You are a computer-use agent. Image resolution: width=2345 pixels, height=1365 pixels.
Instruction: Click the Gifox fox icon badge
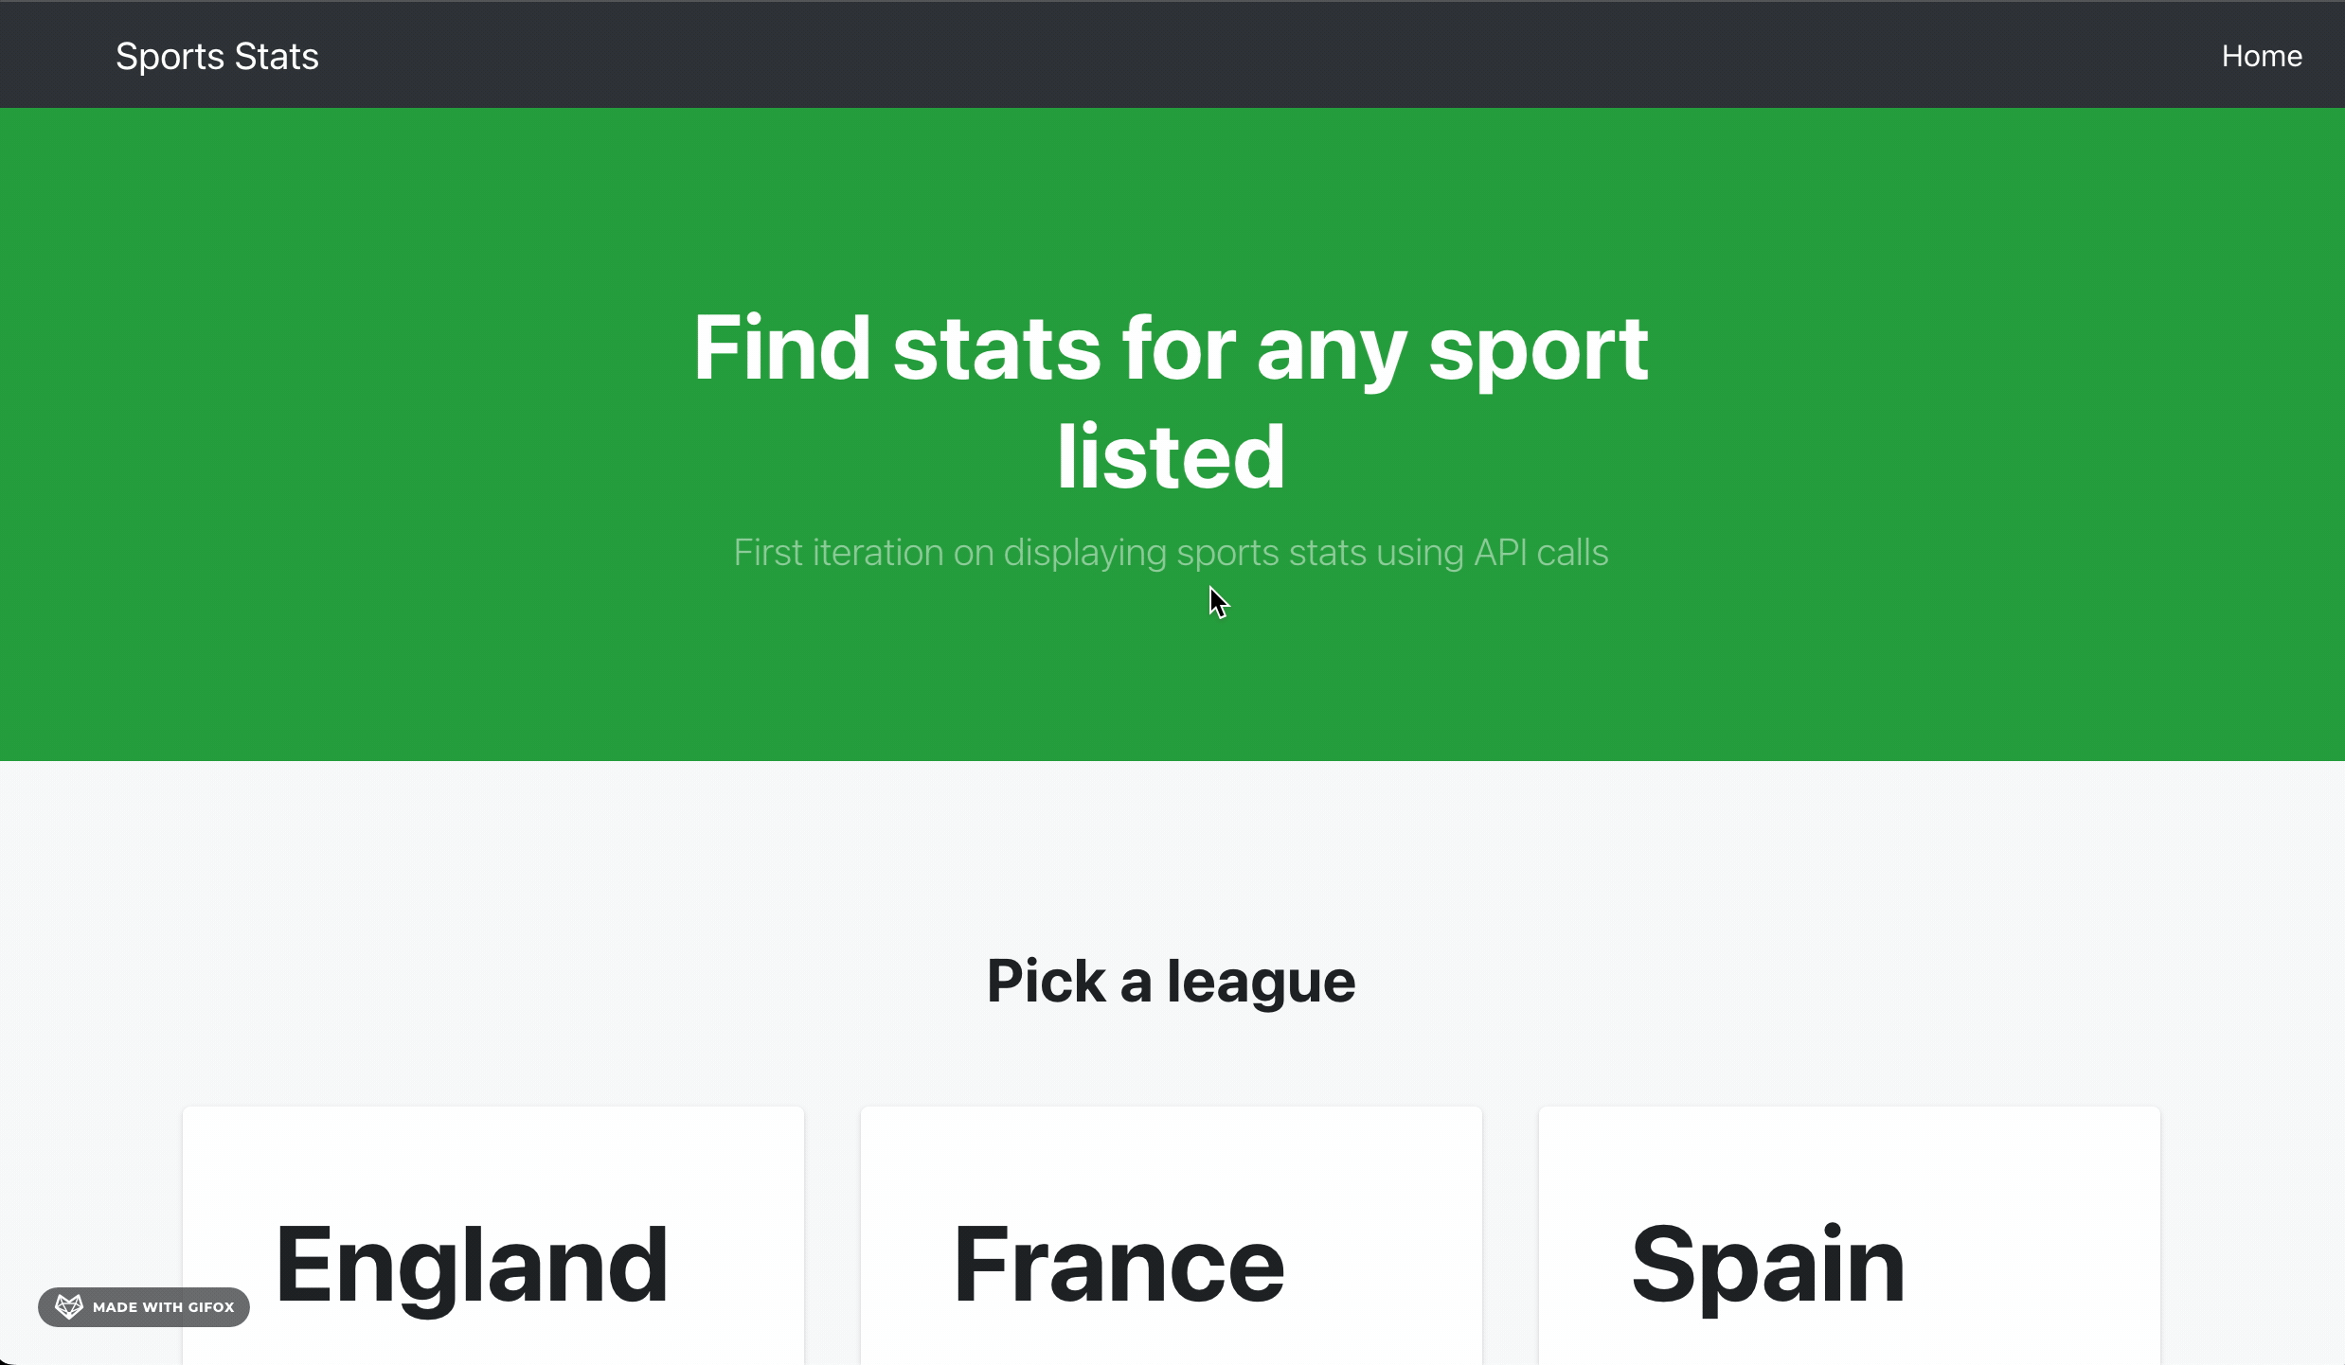pyautogui.click(x=68, y=1306)
